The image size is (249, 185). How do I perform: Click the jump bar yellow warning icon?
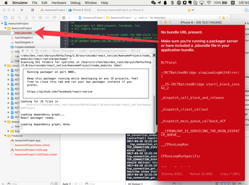tap(224, 18)
